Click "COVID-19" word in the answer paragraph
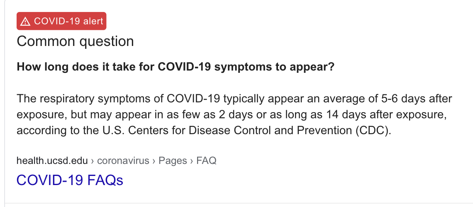This screenshot has height=207, width=473. [x=194, y=99]
